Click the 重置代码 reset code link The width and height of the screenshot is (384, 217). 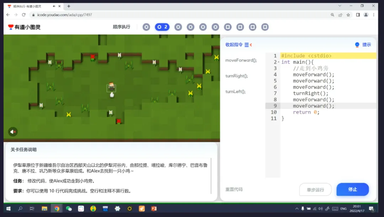pyautogui.click(x=234, y=189)
